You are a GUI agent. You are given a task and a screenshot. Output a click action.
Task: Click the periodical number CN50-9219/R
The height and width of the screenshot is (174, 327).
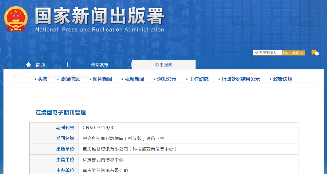pos(98,128)
